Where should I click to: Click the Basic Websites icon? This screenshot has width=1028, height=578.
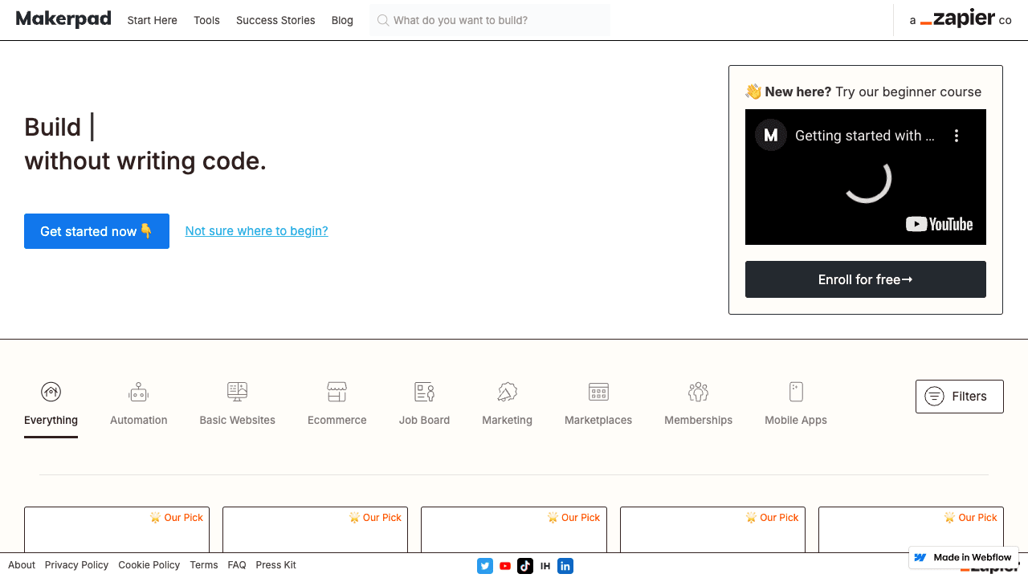238,392
